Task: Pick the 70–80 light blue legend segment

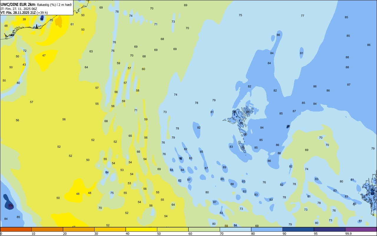Action: pyautogui.click(x=236, y=229)
